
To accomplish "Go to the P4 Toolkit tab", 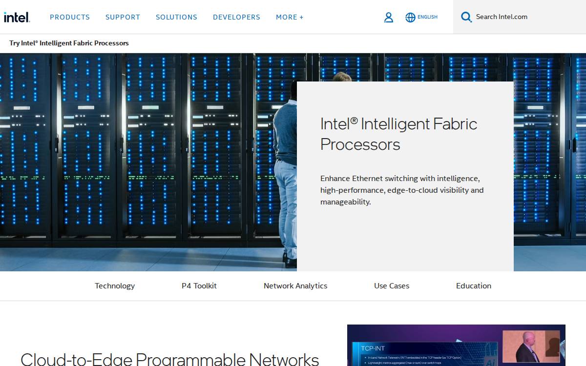I will coord(199,286).
